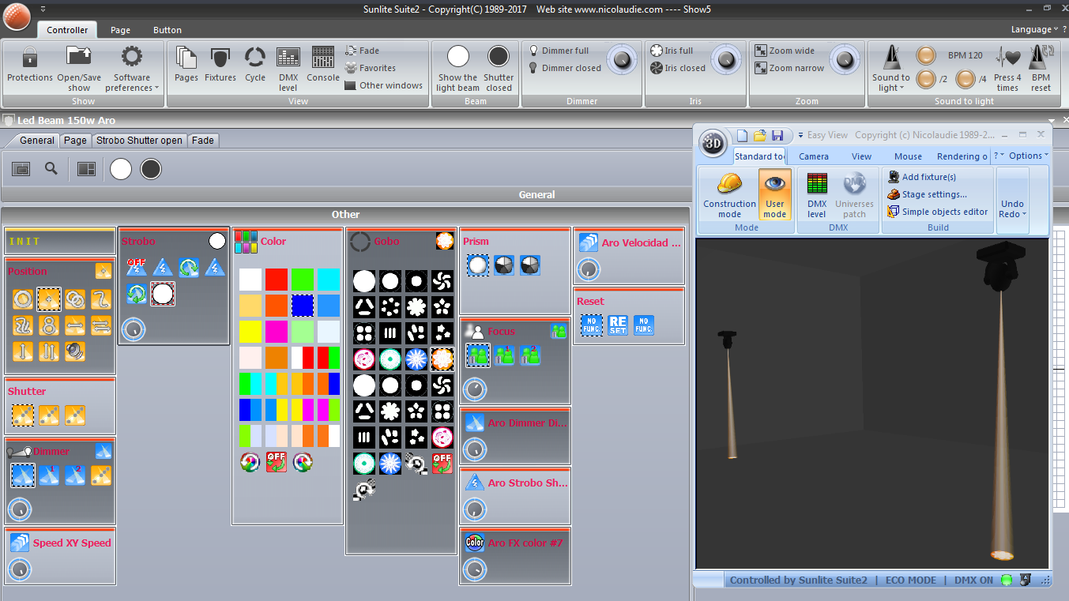Toggle Shutter closed in Beam group
1069x601 pixels.
[499, 68]
